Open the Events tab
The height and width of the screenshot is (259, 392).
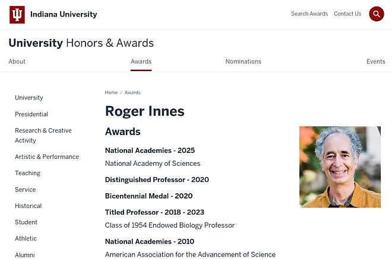click(x=376, y=62)
